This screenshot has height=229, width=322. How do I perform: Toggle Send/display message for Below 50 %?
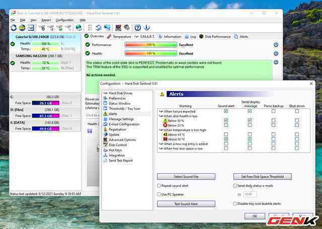click(x=250, y=120)
